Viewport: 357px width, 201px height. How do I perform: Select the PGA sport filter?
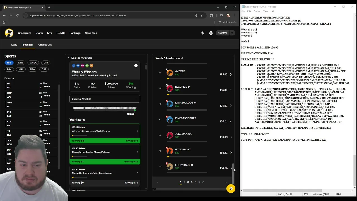(x=9, y=70)
